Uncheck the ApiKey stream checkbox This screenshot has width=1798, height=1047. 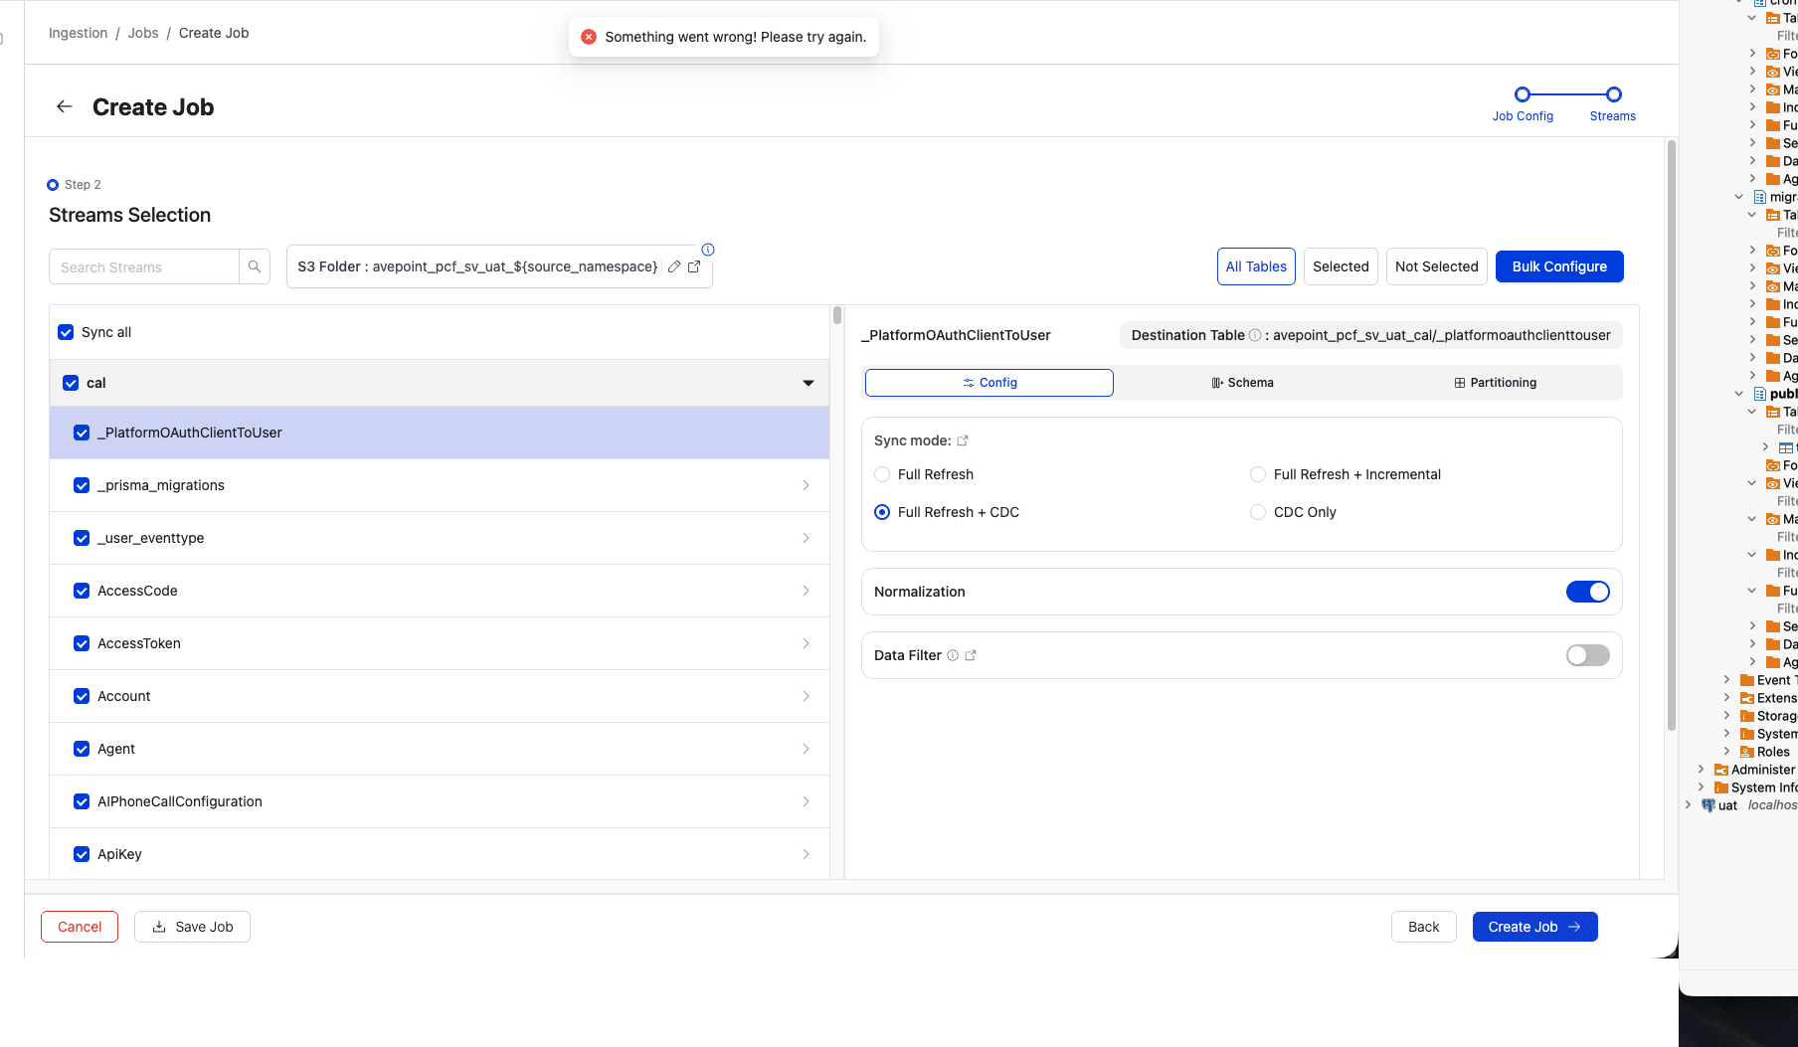click(x=82, y=854)
